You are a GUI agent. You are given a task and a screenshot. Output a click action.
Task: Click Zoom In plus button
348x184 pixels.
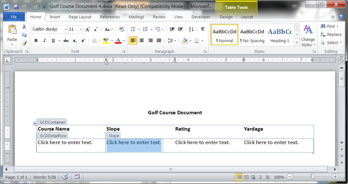point(335,177)
